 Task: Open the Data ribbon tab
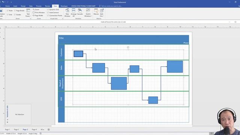tap(31, 6)
